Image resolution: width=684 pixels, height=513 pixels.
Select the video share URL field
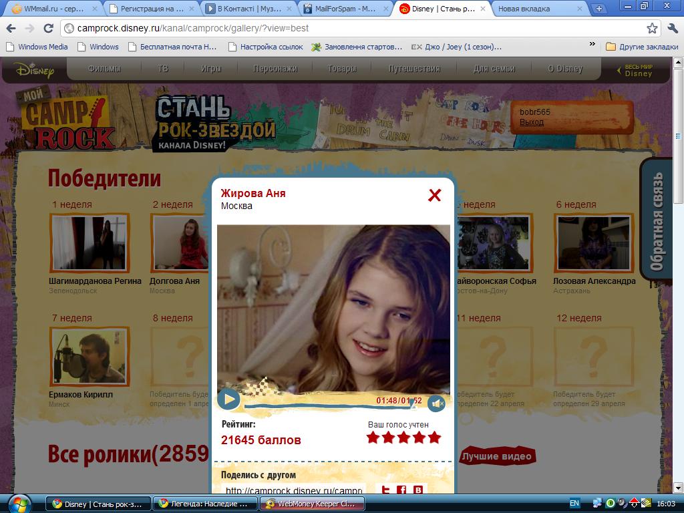point(294,490)
